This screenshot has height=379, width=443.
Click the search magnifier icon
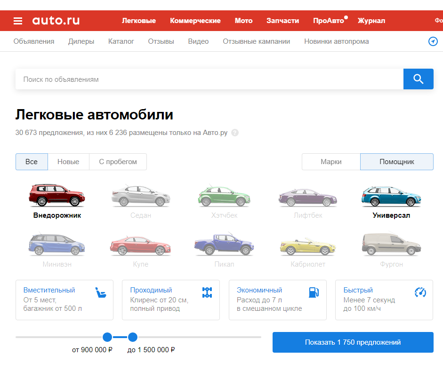pyautogui.click(x=418, y=79)
